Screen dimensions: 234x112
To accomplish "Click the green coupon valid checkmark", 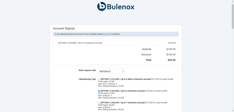I will (123, 71).
